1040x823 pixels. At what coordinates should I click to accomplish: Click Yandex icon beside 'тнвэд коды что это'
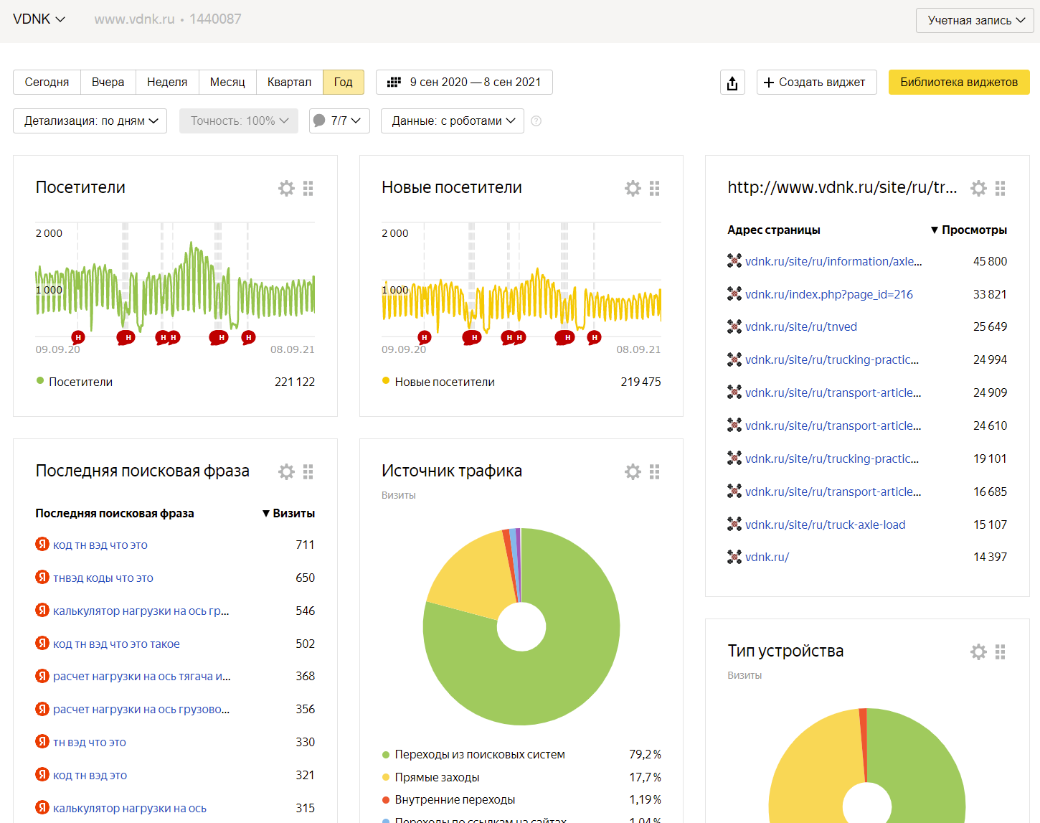point(42,577)
